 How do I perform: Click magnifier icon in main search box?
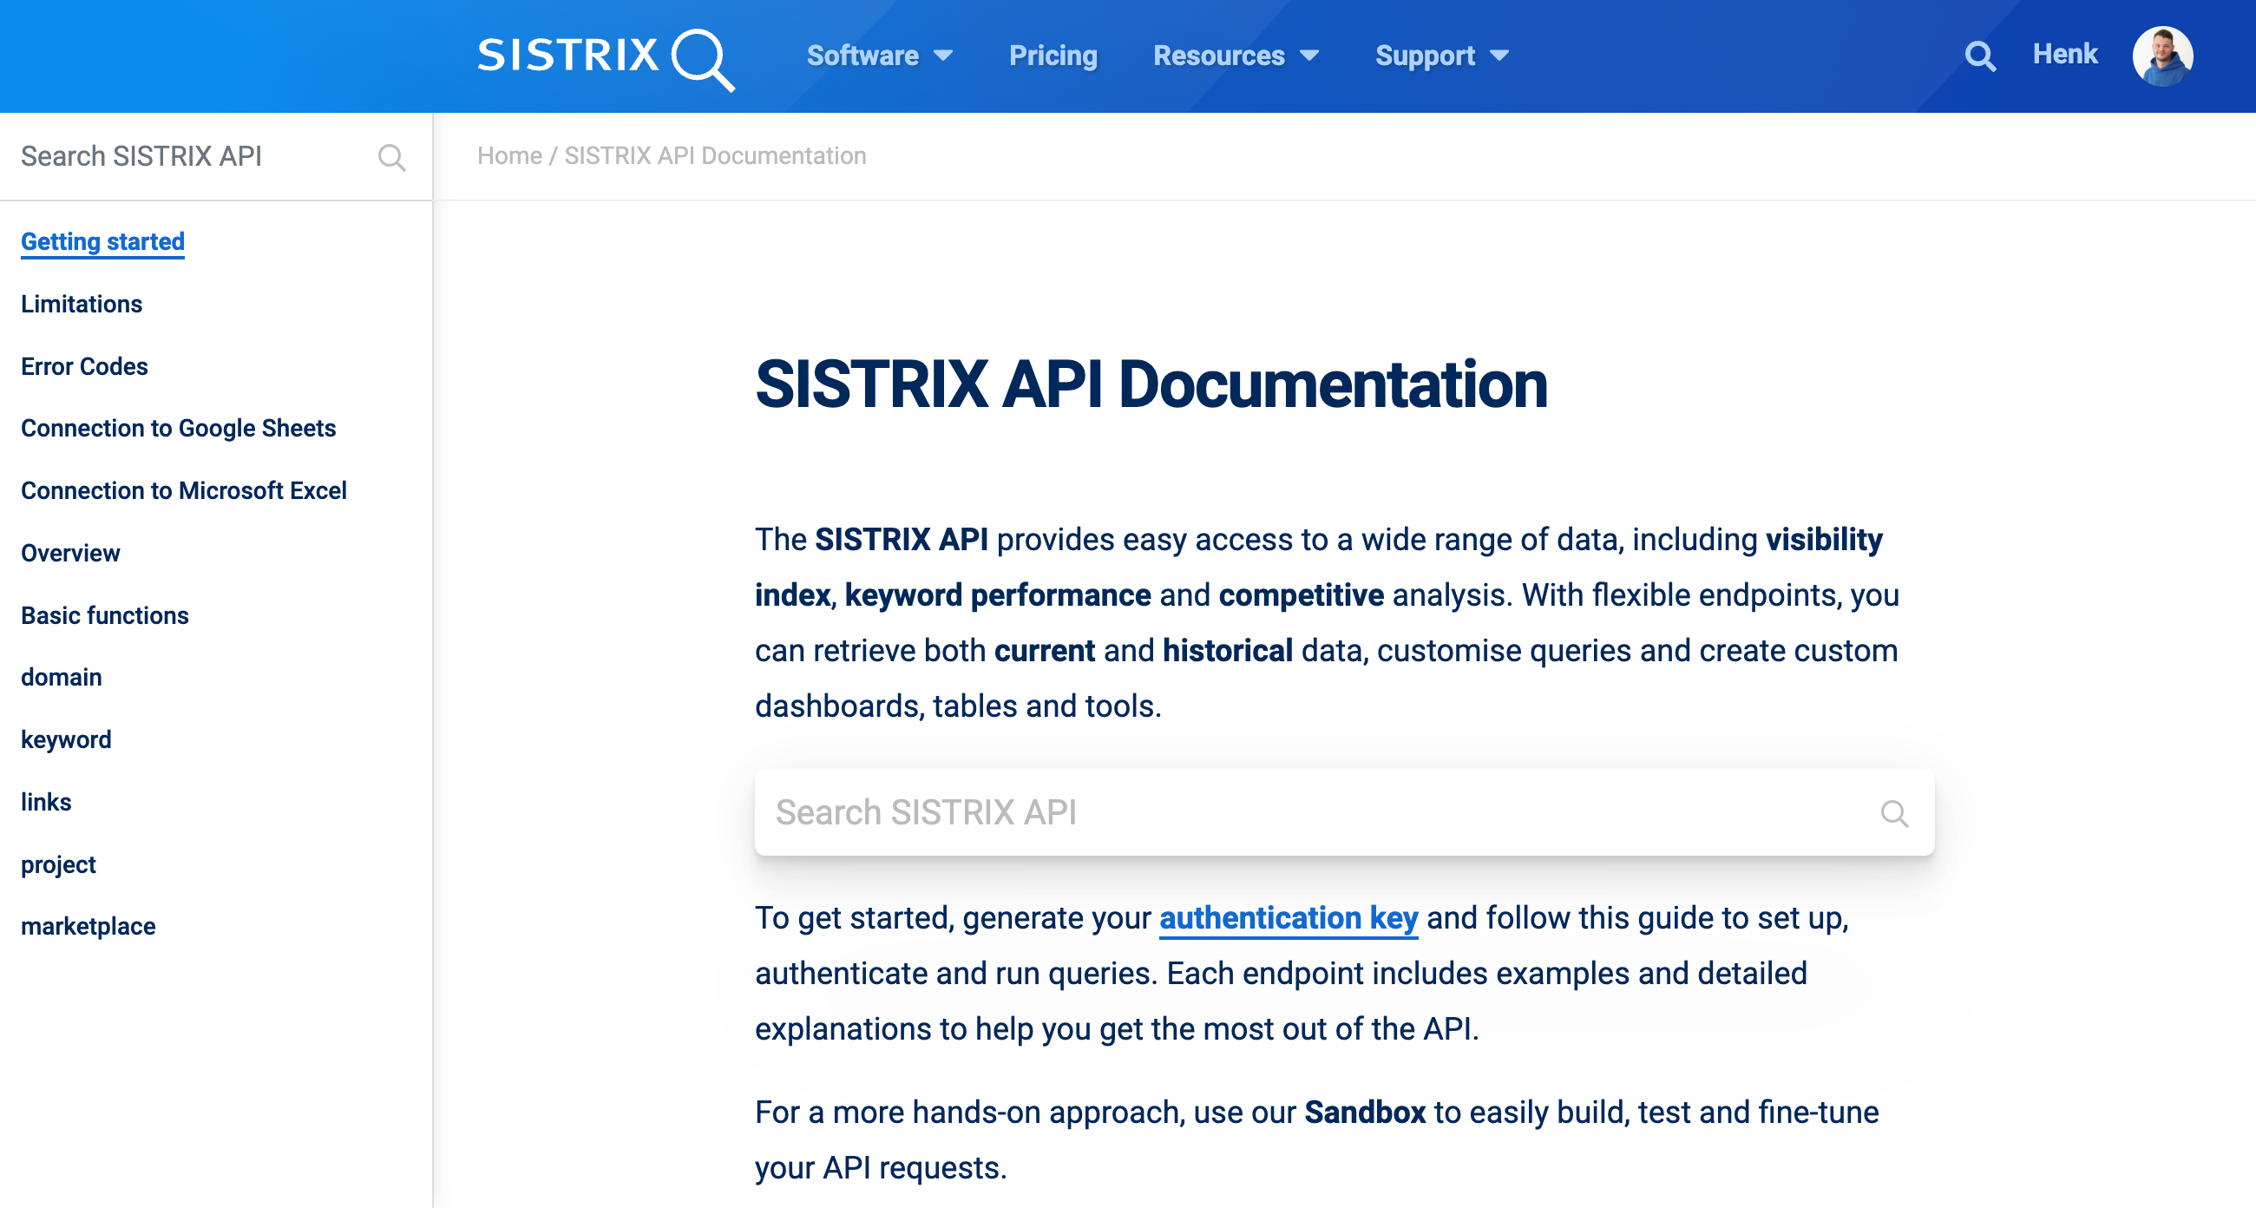(1893, 813)
